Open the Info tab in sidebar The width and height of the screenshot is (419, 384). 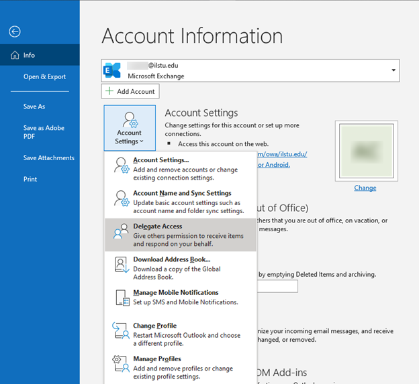click(x=40, y=55)
